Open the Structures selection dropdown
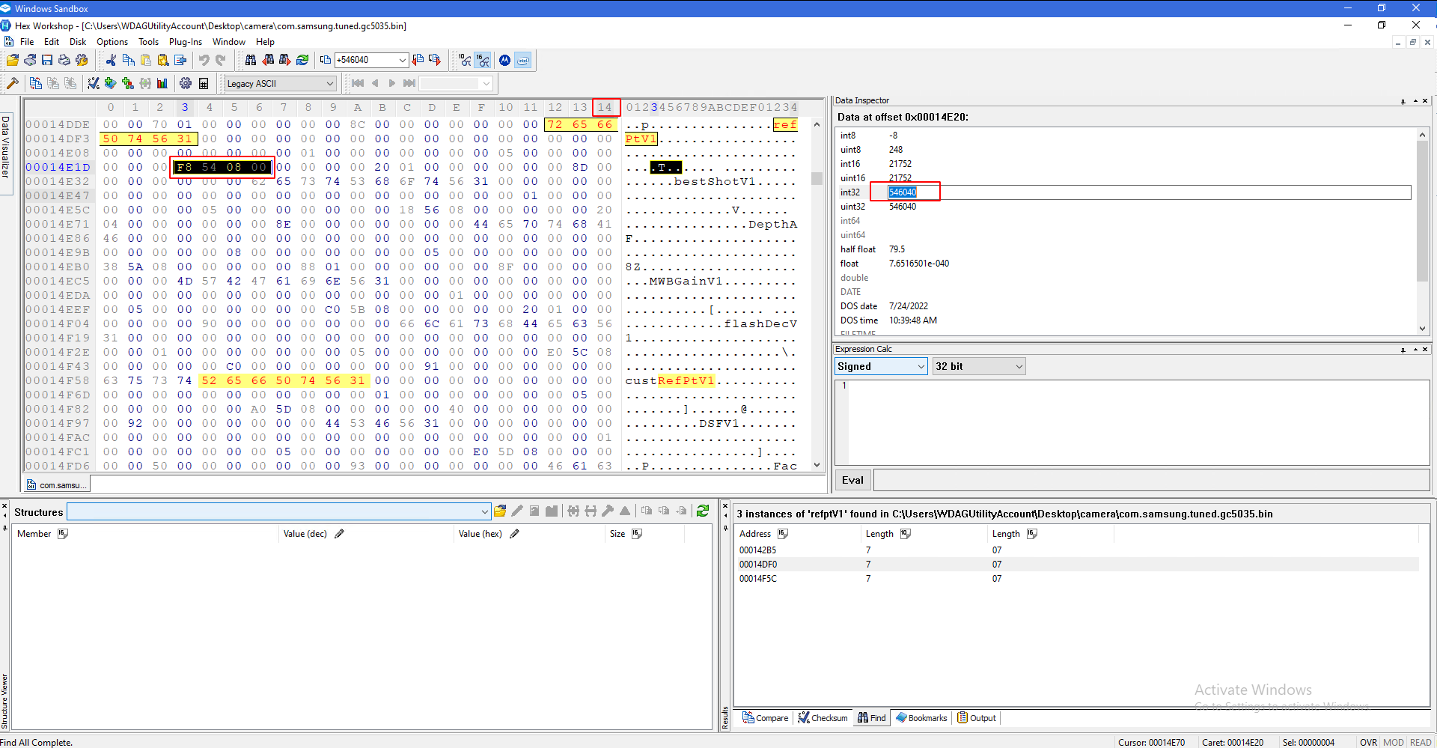This screenshot has height=748, width=1437. tap(485, 511)
